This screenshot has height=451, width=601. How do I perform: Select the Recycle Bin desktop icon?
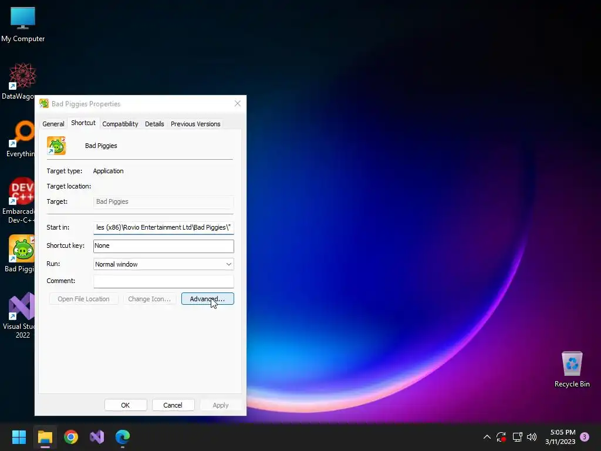(572, 369)
